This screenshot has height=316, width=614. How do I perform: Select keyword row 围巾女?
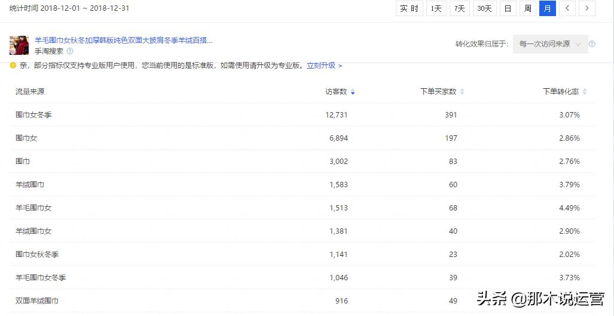click(x=303, y=138)
